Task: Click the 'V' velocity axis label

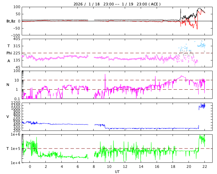Action: pyautogui.click(x=8, y=117)
